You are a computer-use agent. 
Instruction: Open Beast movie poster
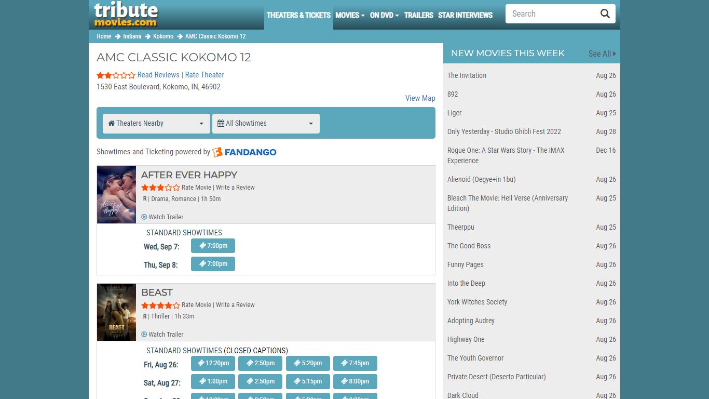(116, 312)
